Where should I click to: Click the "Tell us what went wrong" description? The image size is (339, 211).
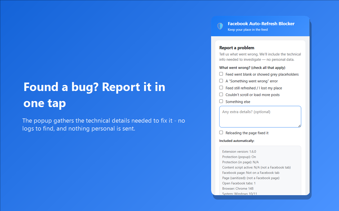[260, 57]
